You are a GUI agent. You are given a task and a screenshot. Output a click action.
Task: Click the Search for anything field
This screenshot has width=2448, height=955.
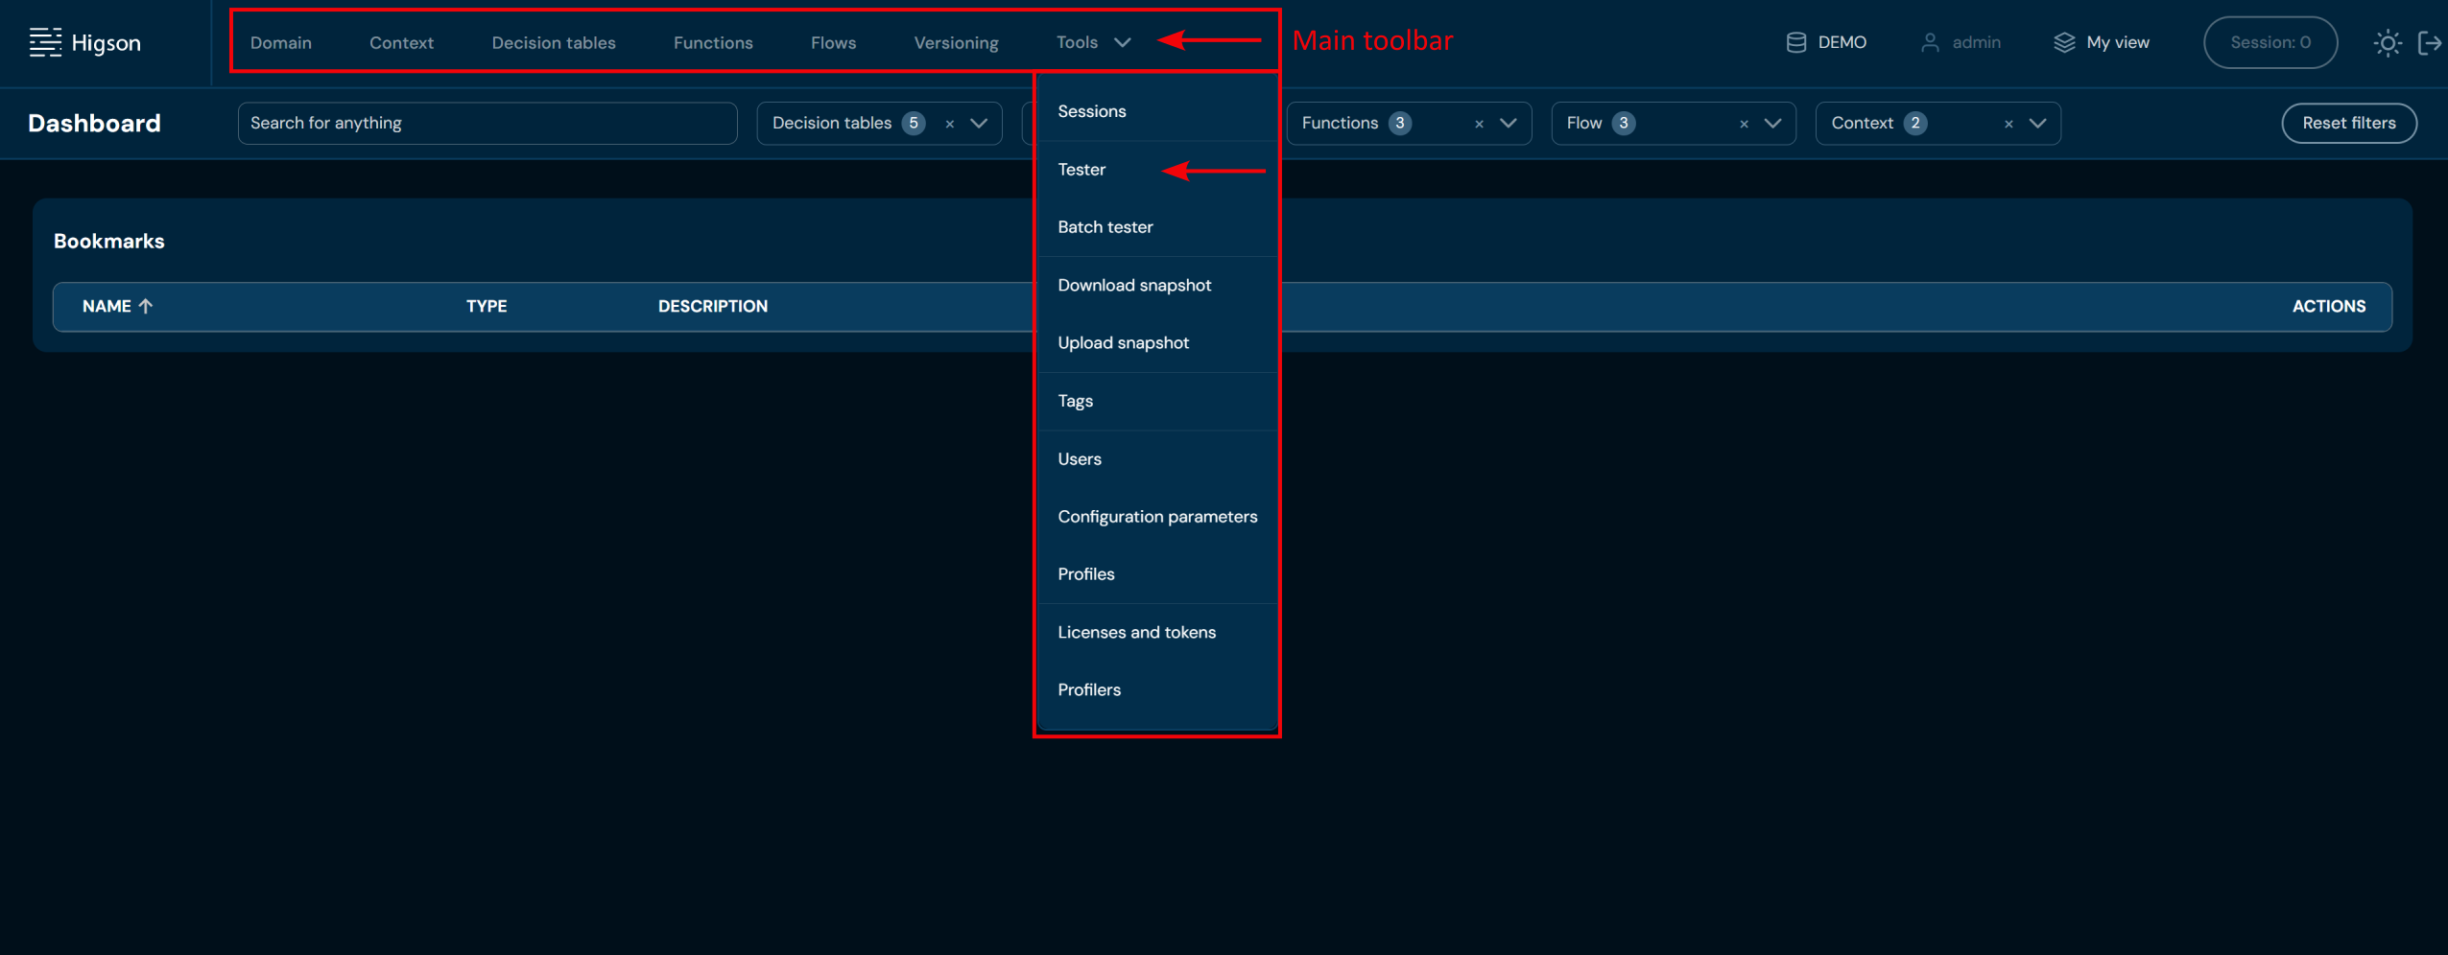[487, 123]
